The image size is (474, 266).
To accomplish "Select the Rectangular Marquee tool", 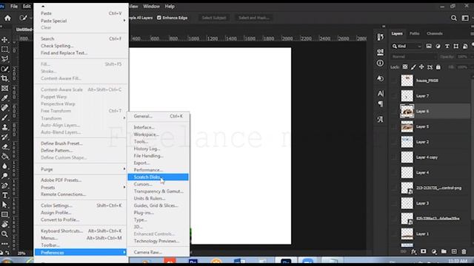I will (5, 50).
